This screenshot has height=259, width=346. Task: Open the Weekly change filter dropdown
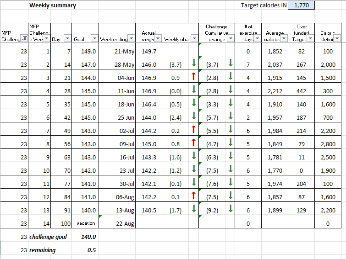(x=194, y=38)
